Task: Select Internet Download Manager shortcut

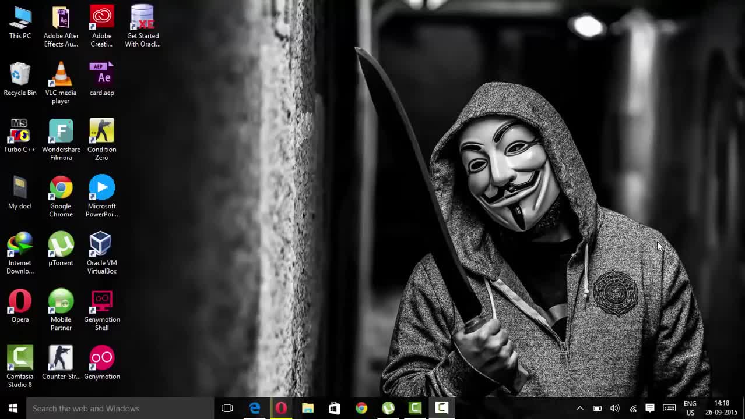Action: (x=20, y=254)
